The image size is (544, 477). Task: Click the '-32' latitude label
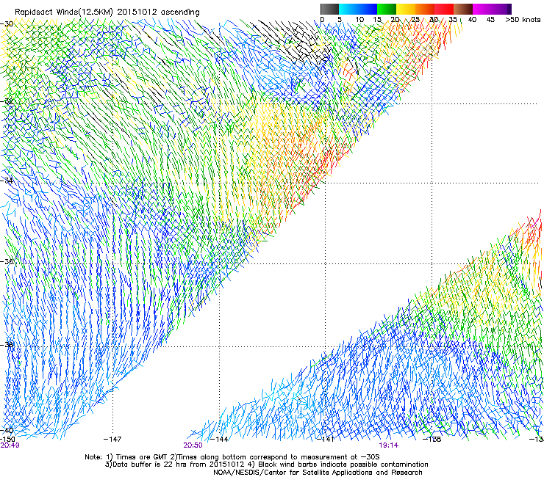click(x=7, y=101)
